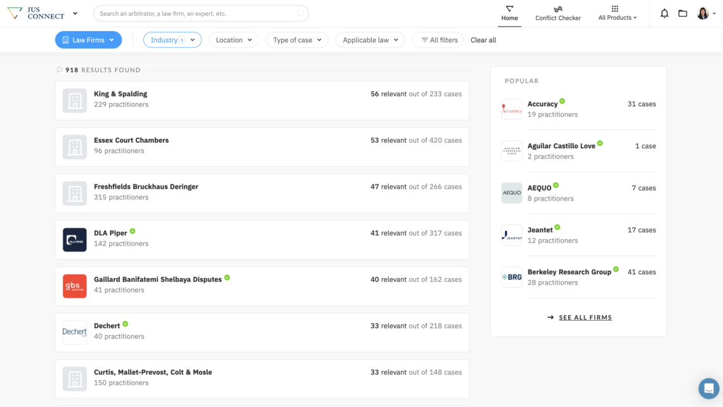Open All filters panel
723x407 pixels.
click(x=438, y=40)
